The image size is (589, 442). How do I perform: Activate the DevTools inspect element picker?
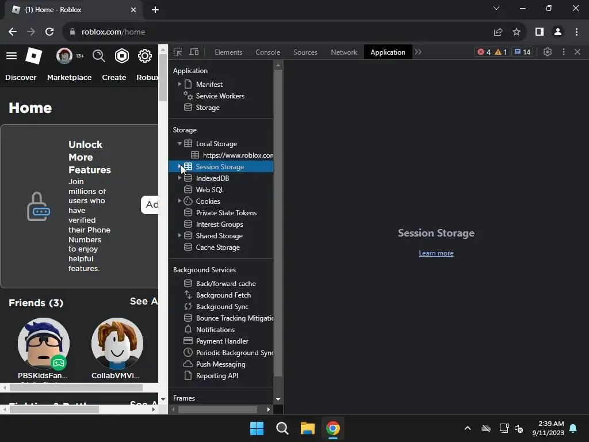point(178,52)
